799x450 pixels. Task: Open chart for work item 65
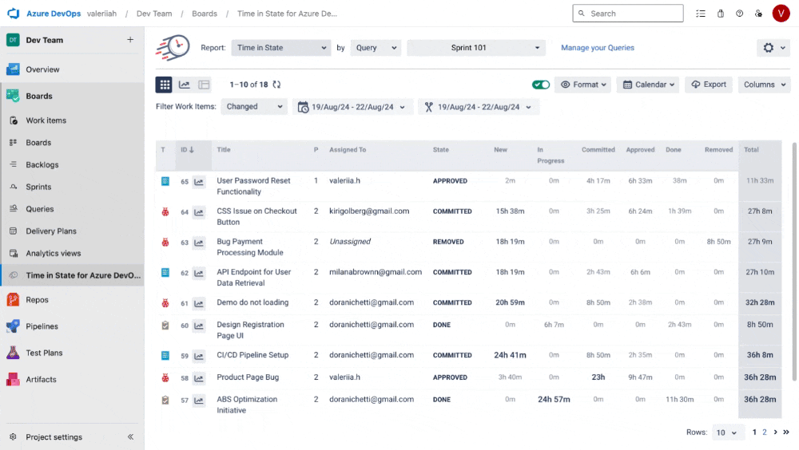point(199,182)
